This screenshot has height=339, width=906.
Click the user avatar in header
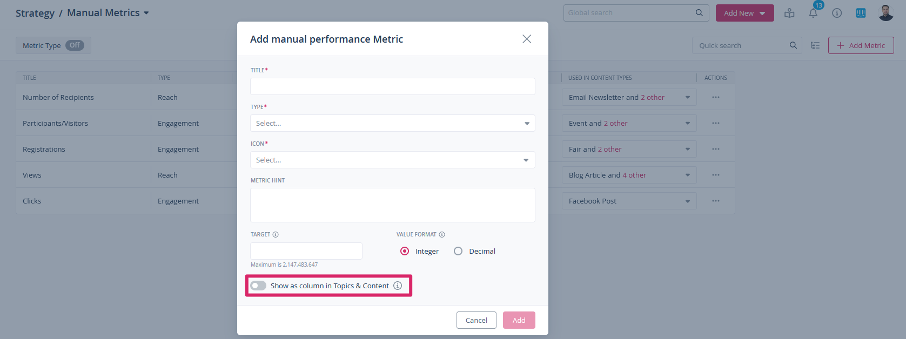886,13
